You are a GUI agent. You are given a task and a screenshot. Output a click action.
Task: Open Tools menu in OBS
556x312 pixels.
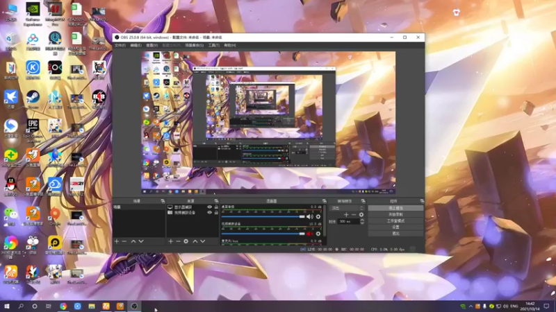click(214, 45)
